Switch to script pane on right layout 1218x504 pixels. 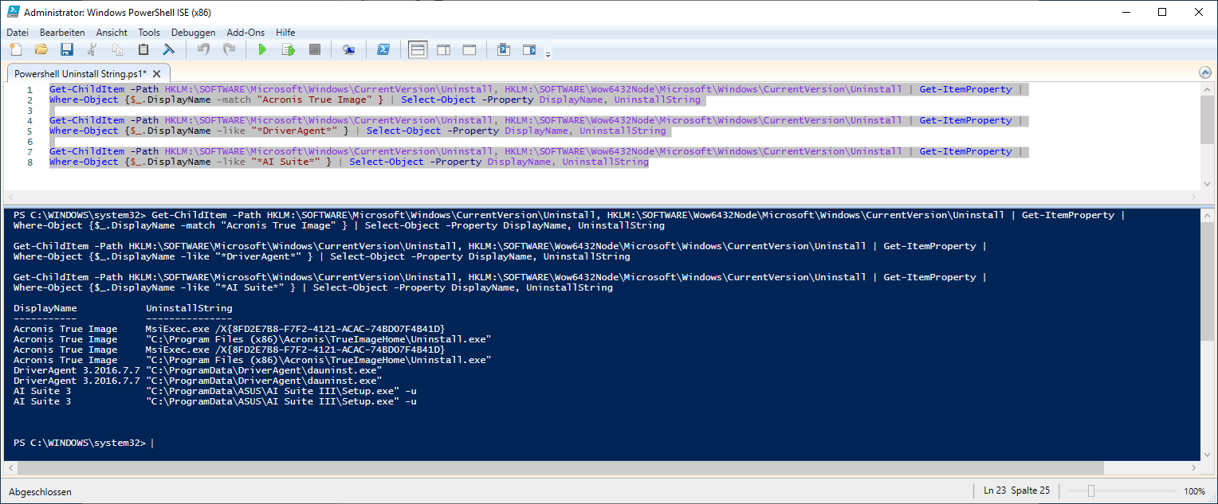pos(443,50)
